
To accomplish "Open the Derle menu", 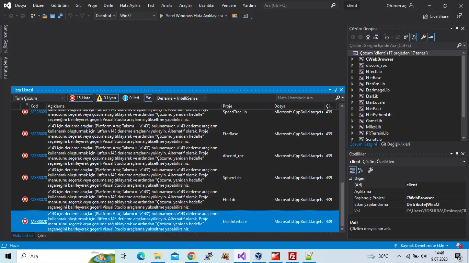I will click(x=108, y=5).
